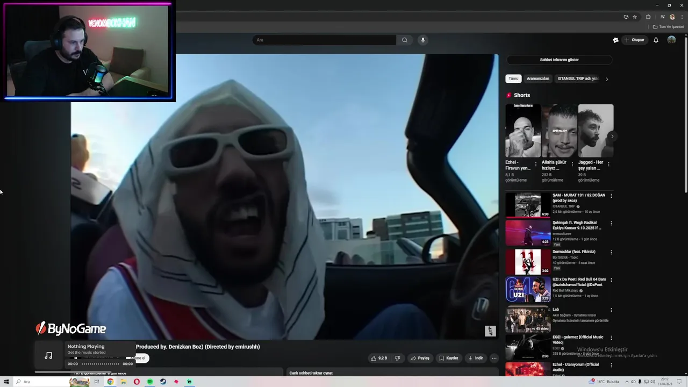Screen dimensions: 688x387
Task: Open Opera browser from the taskbar
Action: 137,382
